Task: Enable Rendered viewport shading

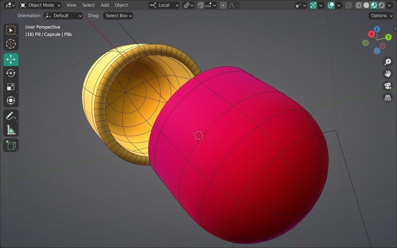Action: tap(381, 5)
